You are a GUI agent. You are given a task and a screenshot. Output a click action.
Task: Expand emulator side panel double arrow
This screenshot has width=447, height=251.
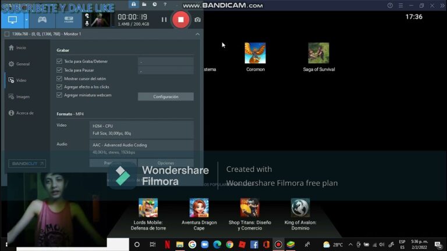pyautogui.click(x=442, y=5)
